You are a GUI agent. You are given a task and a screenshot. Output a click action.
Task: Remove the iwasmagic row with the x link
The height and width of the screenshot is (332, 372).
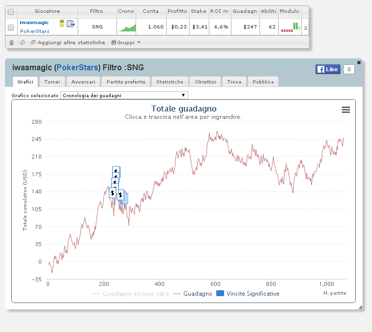pyautogui.click(x=306, y=27)
